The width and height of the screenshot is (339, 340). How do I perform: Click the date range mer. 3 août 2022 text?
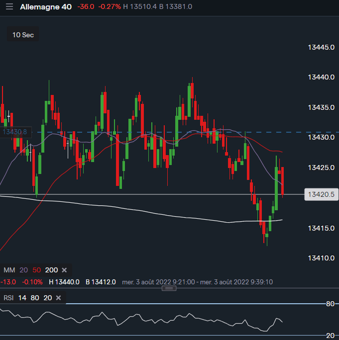coord(198,282)
